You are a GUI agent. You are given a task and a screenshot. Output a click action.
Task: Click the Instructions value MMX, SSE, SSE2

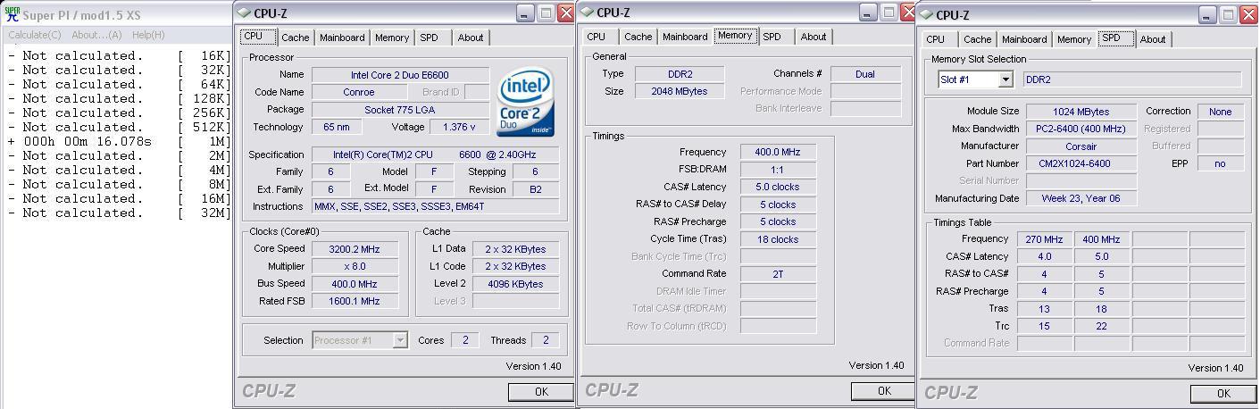(x=435, y=206)
